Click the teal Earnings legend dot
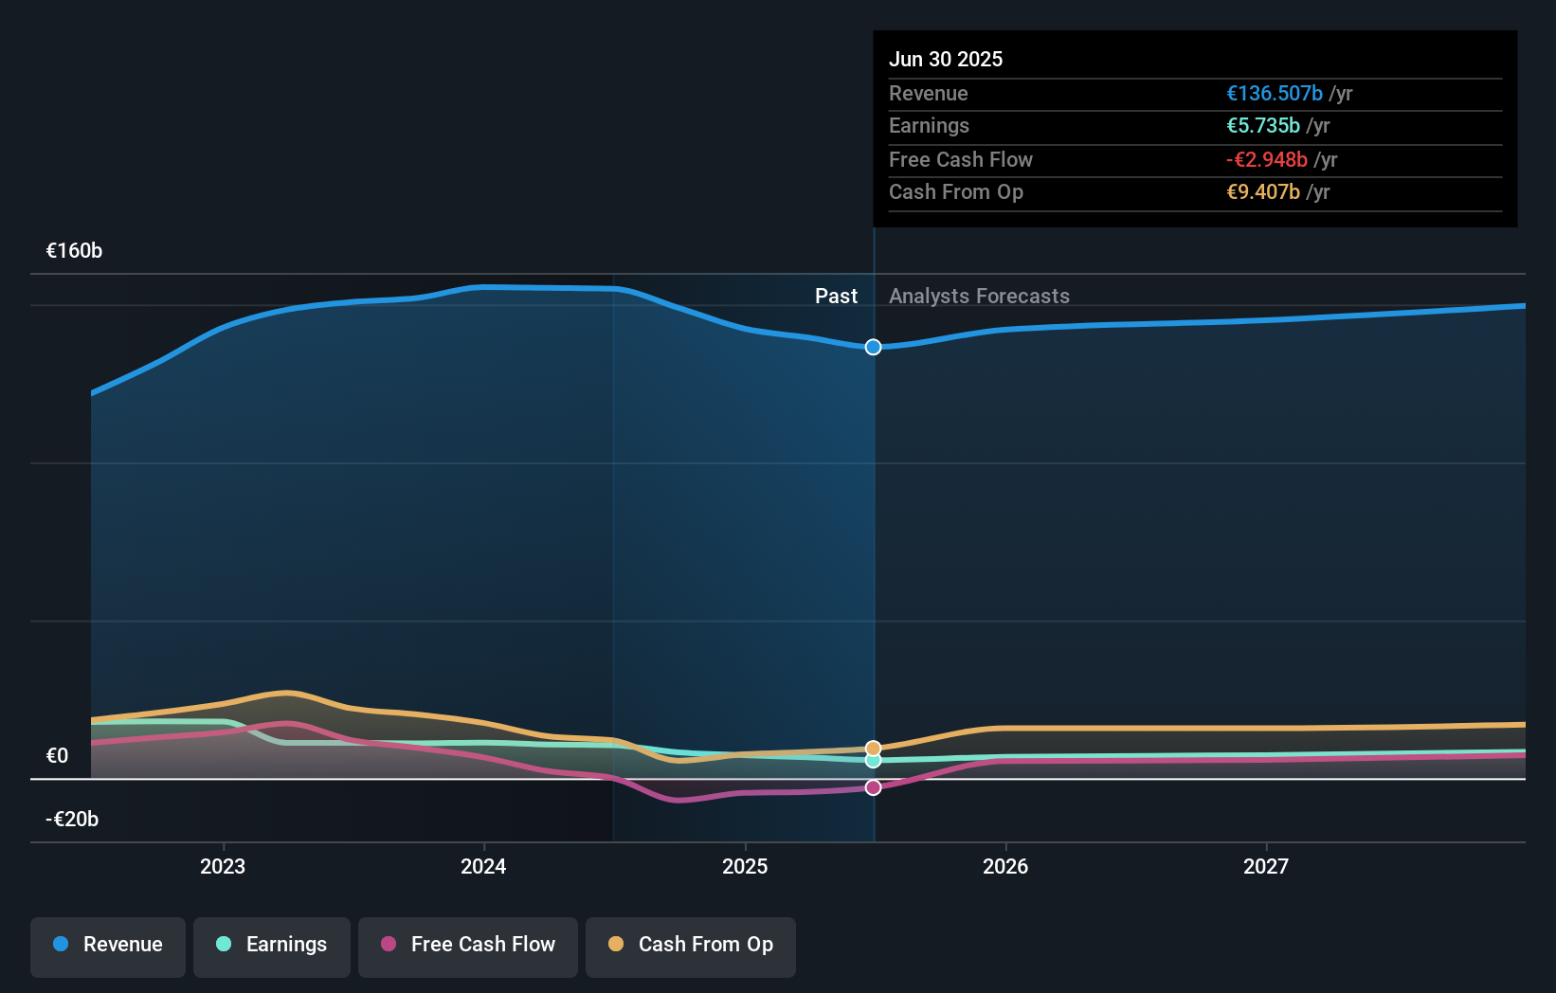The width and height of the screenshot is (1556, 993). click(223, 945)
